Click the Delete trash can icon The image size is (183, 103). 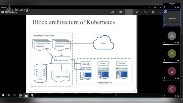(153, 12)
